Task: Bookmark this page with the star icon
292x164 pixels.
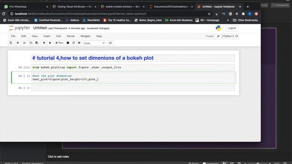Action: tap(209, 14)
